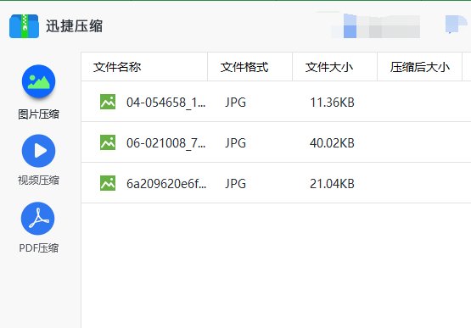Click JPG format of 04-054658_1 row
This screenshot has width=471, height=328.
[x=236, y=103]
